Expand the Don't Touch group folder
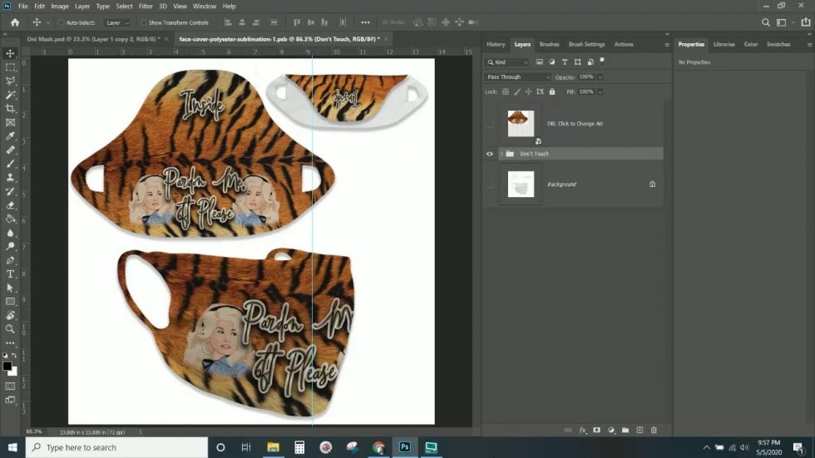This screenshot has width=815, height=458. tap(501, 154)
